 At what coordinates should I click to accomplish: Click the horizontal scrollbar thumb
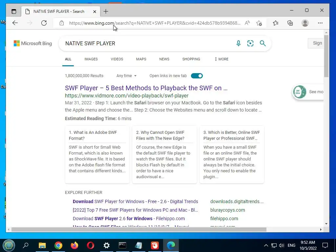point(139,229)
